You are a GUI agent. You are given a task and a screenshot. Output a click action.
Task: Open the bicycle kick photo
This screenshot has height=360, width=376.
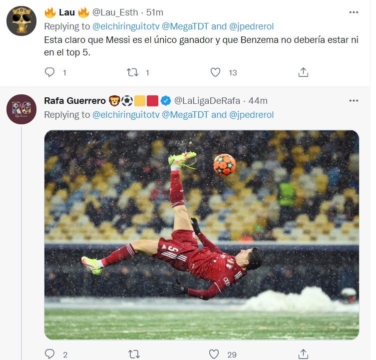202,235
